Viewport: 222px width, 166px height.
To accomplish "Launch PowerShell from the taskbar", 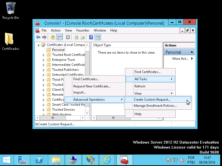I will pos(39,160).
